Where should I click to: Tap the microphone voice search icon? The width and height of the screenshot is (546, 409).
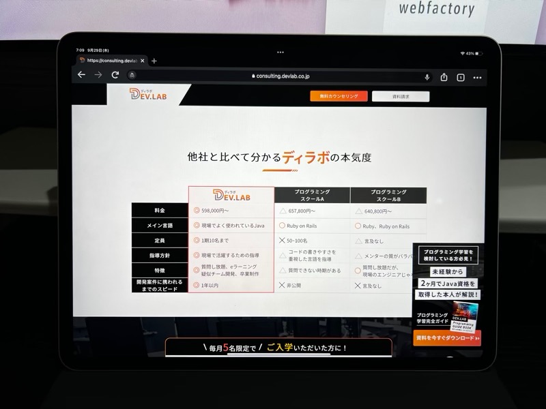tap(427, 77)
